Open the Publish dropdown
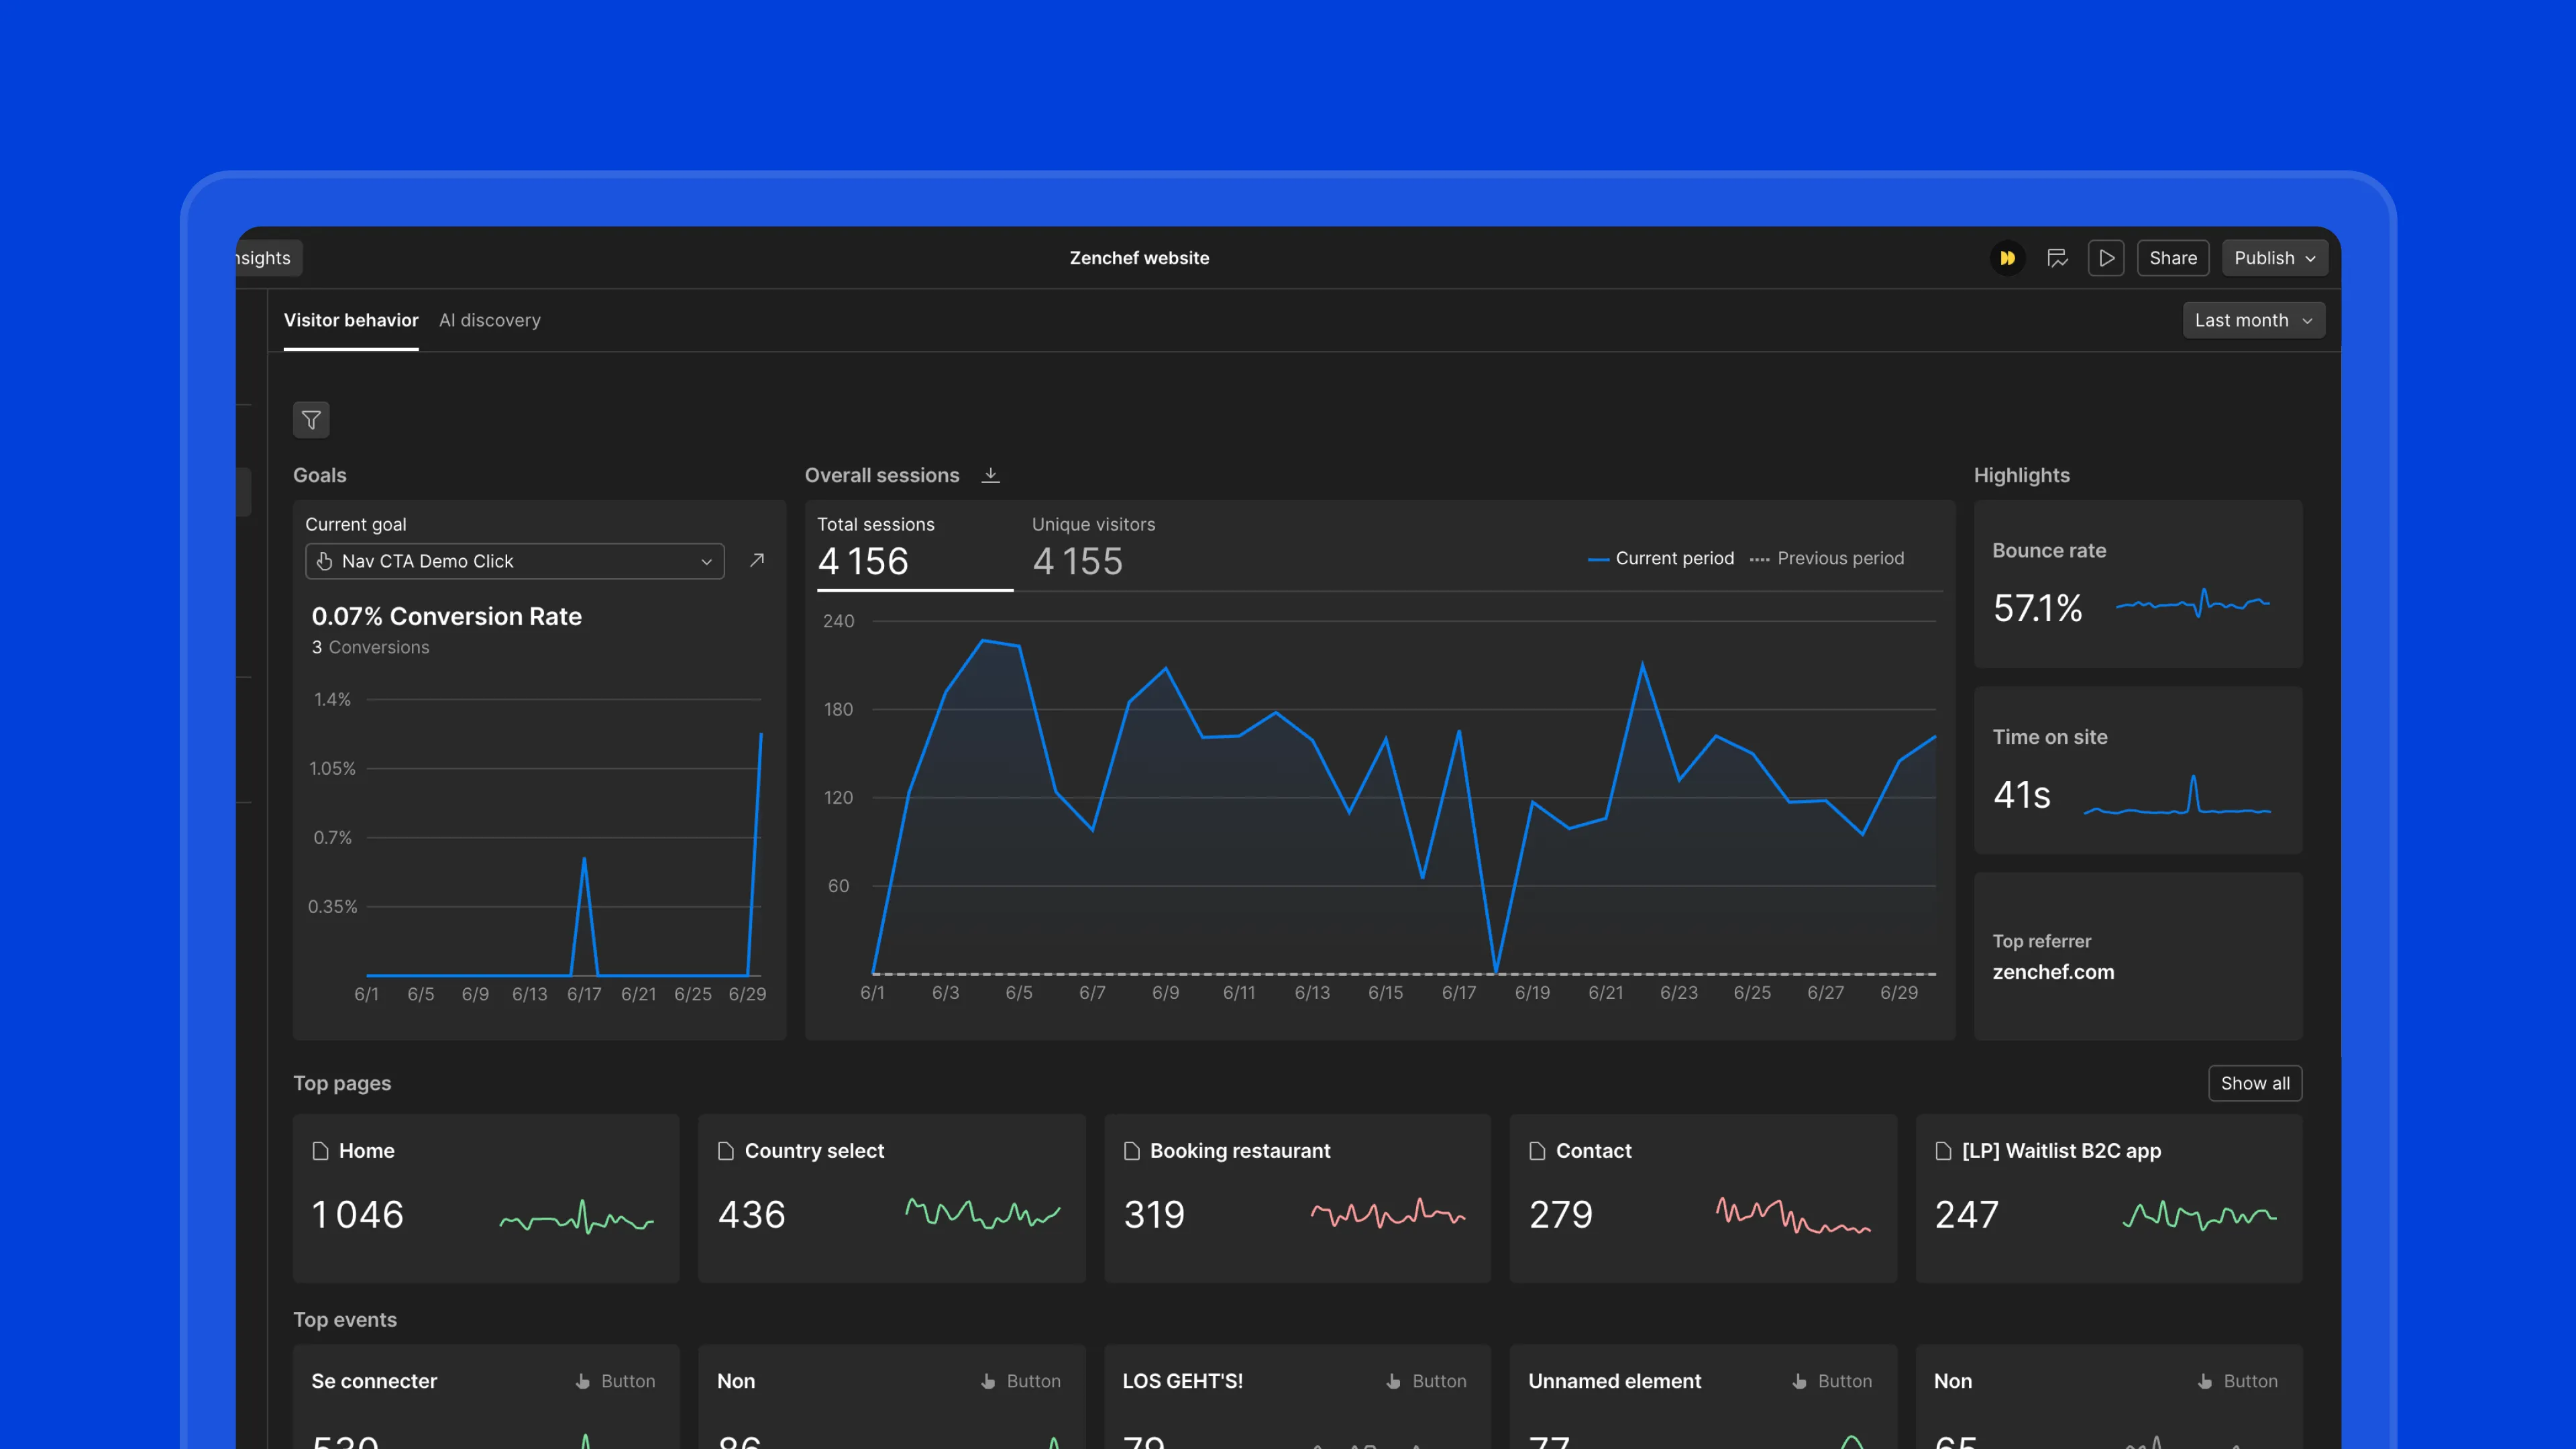This screenshot has width=2576, height=1449. tap(2275, 258)
